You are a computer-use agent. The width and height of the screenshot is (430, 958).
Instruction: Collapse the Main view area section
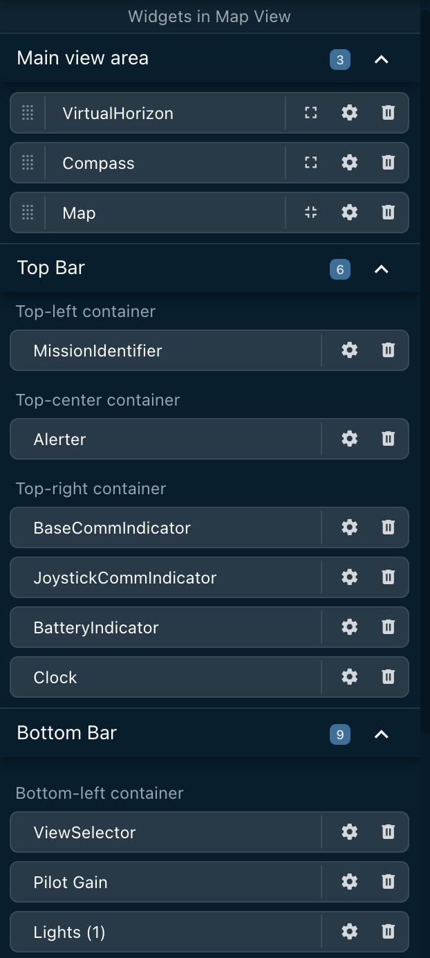pos(382,60)
